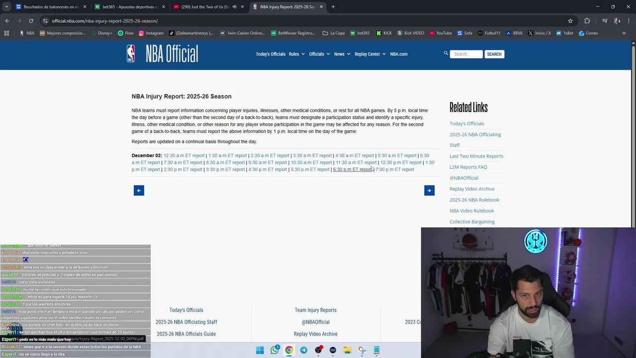Click the SEARCH button
The width and height of the screenshot is (636, 358).
click(x=494, y=54)
